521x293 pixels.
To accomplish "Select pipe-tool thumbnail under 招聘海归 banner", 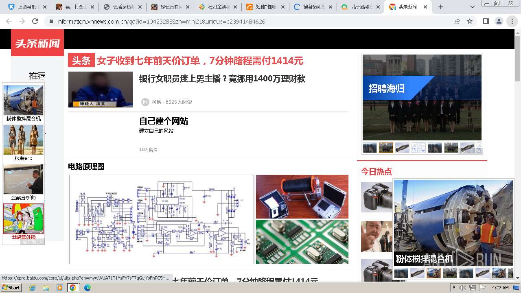I will [x=402, y=148].
